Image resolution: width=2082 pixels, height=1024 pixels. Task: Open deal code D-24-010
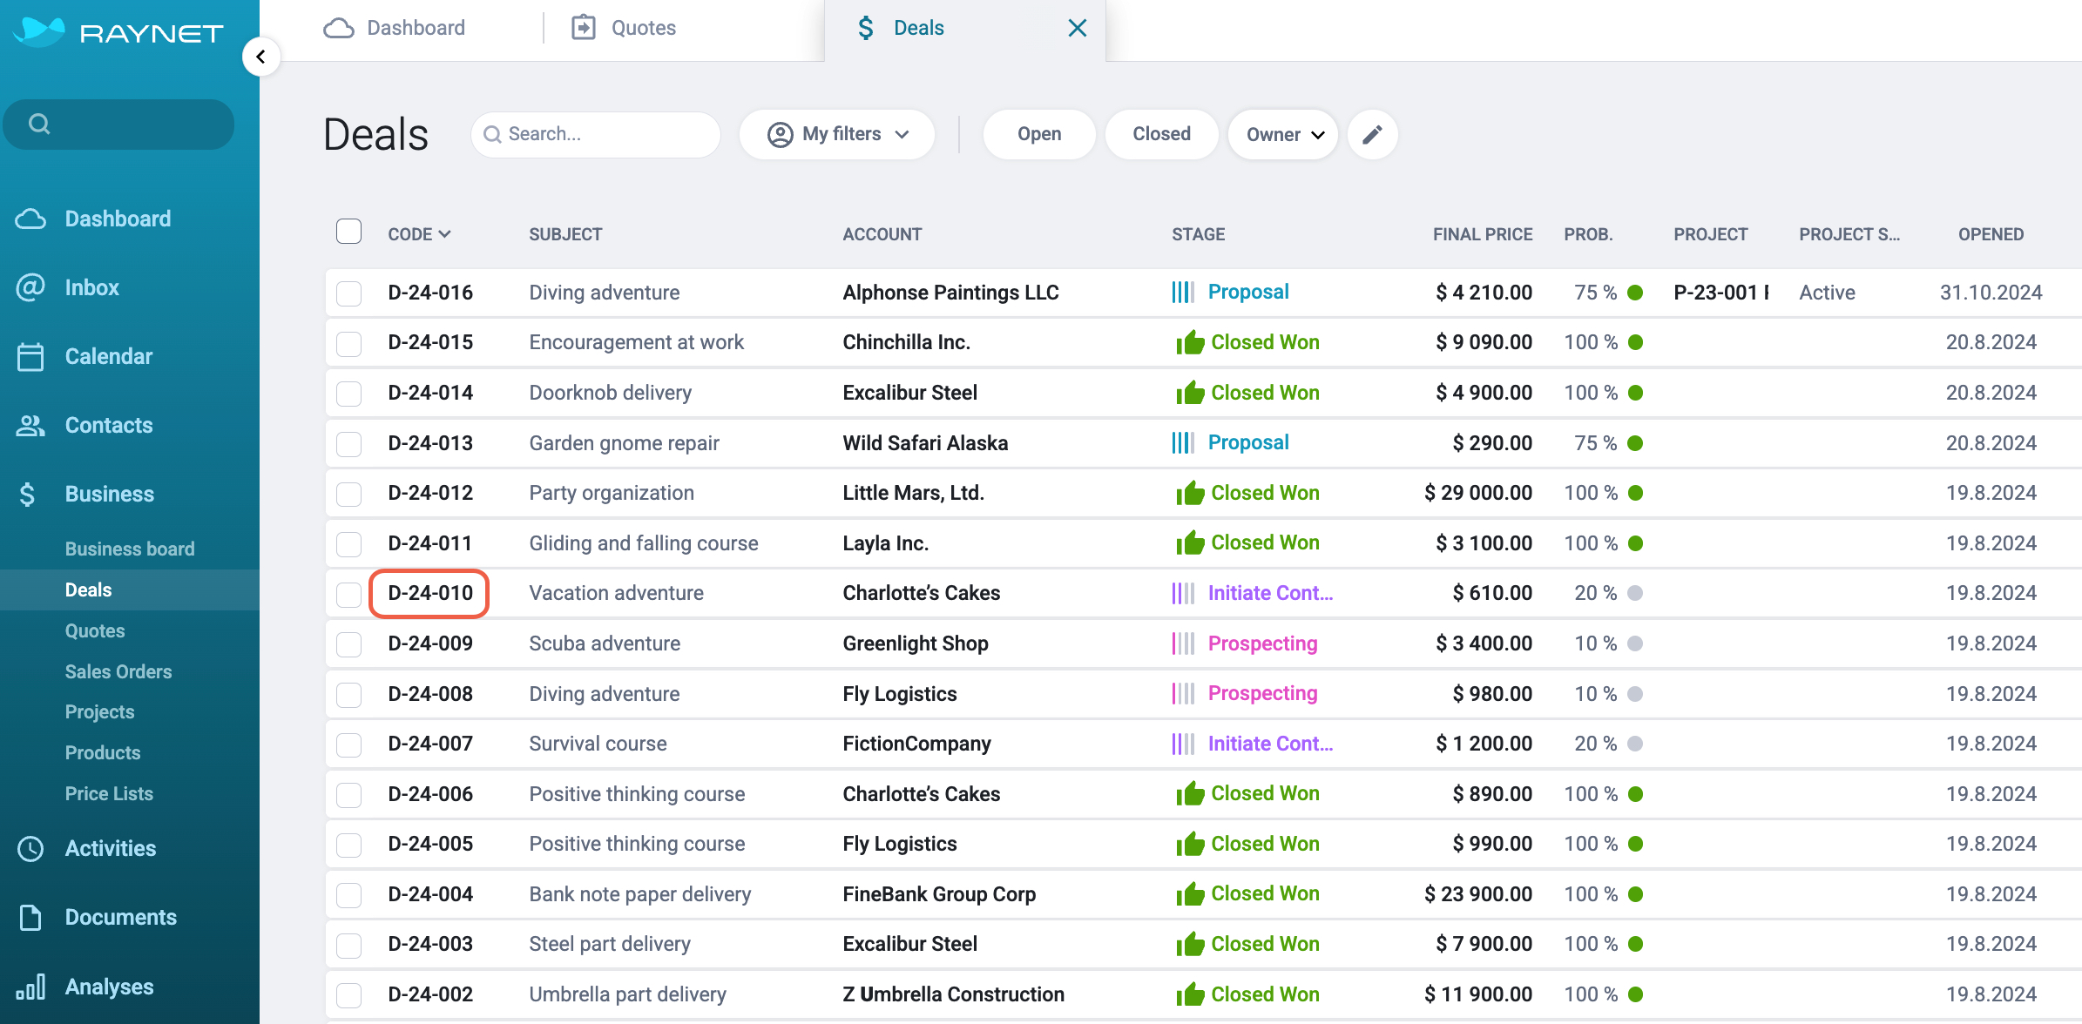point(429,593)
